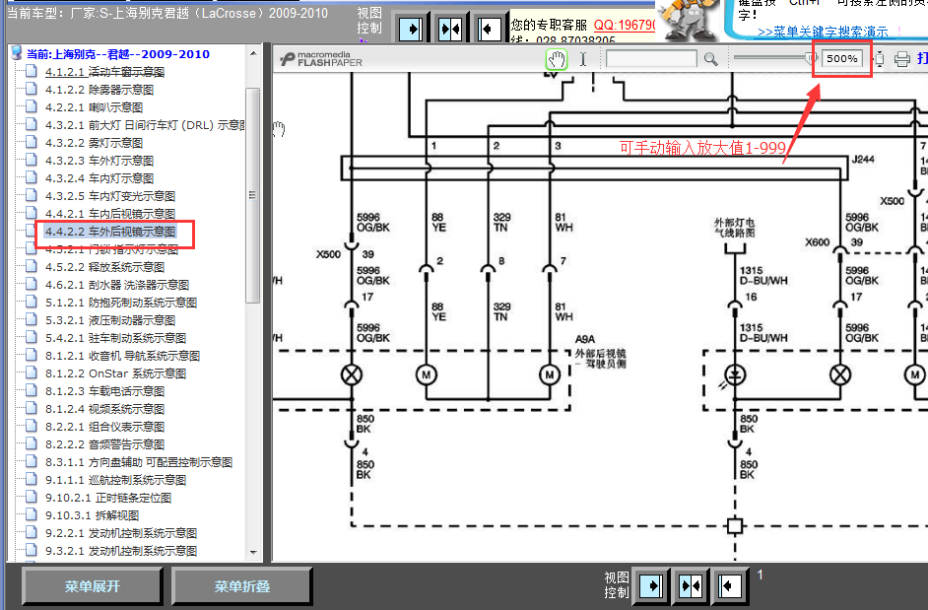Click top bar left-arrow view control icon

tap(489, 29)
